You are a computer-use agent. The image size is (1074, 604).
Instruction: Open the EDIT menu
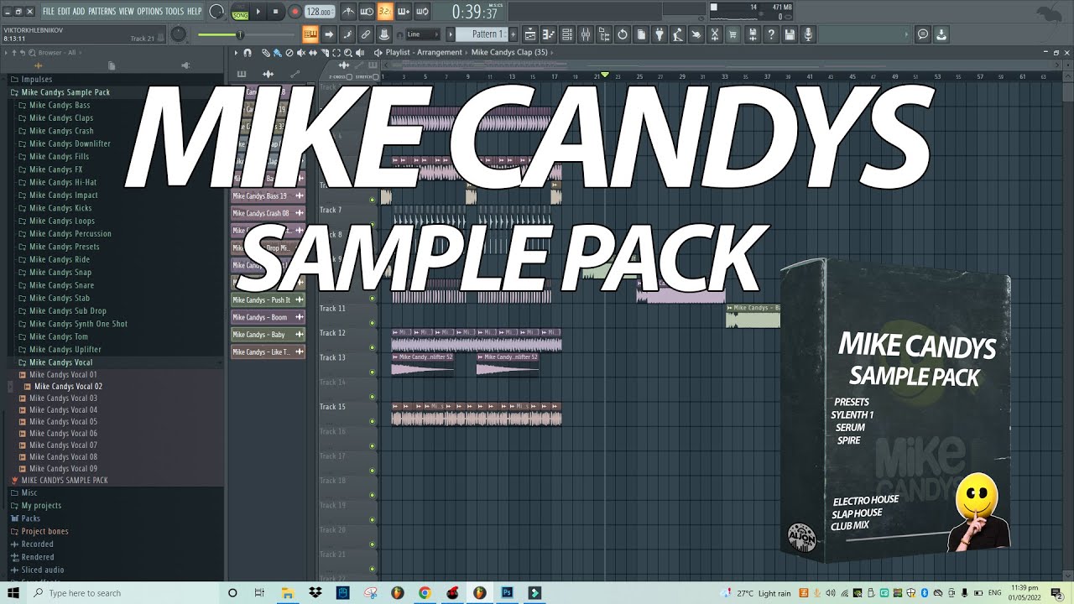pos(64,12)
